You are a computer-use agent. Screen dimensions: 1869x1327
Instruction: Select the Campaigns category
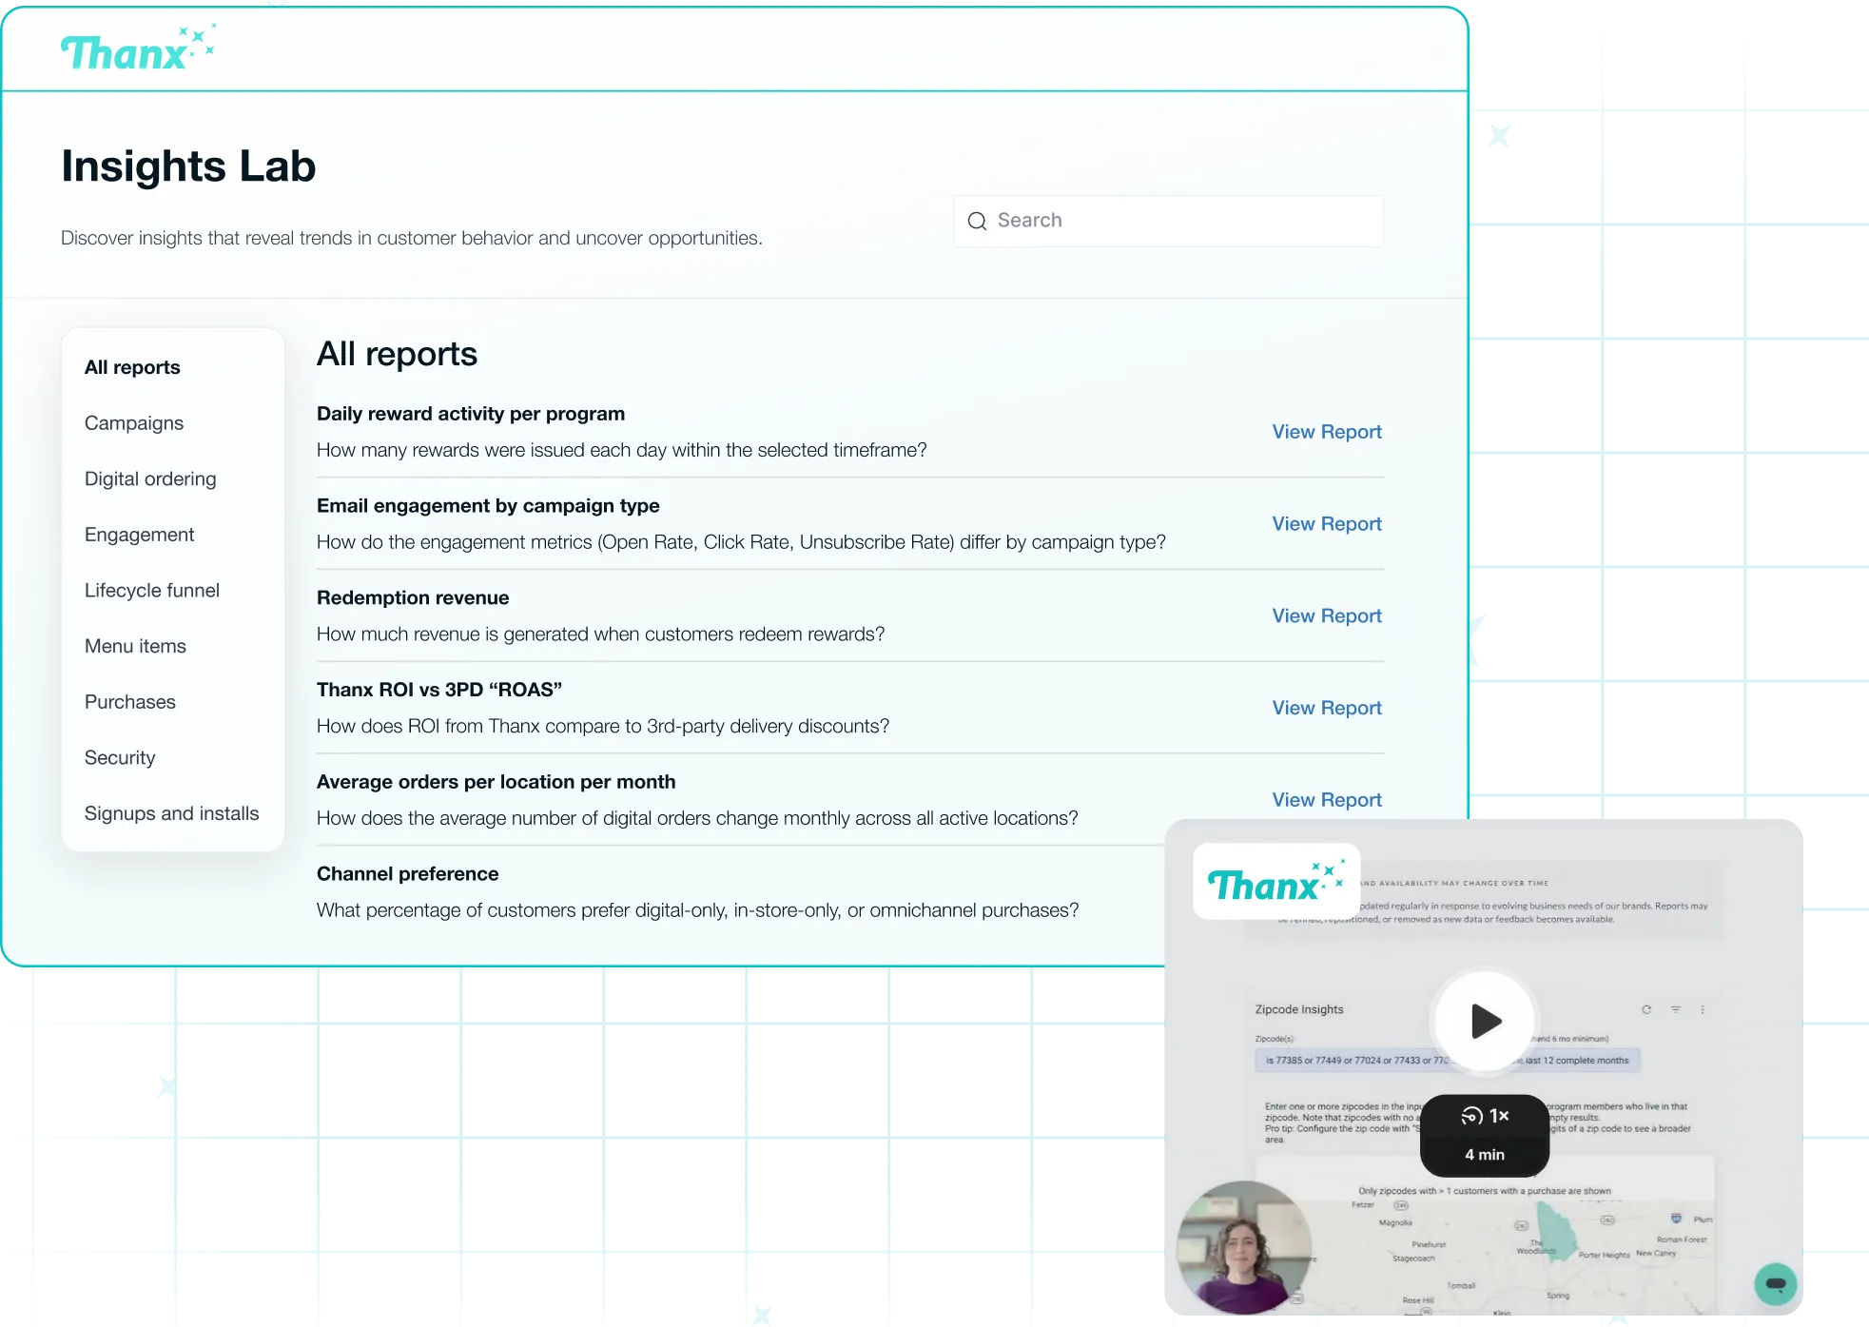coord(134,423)
